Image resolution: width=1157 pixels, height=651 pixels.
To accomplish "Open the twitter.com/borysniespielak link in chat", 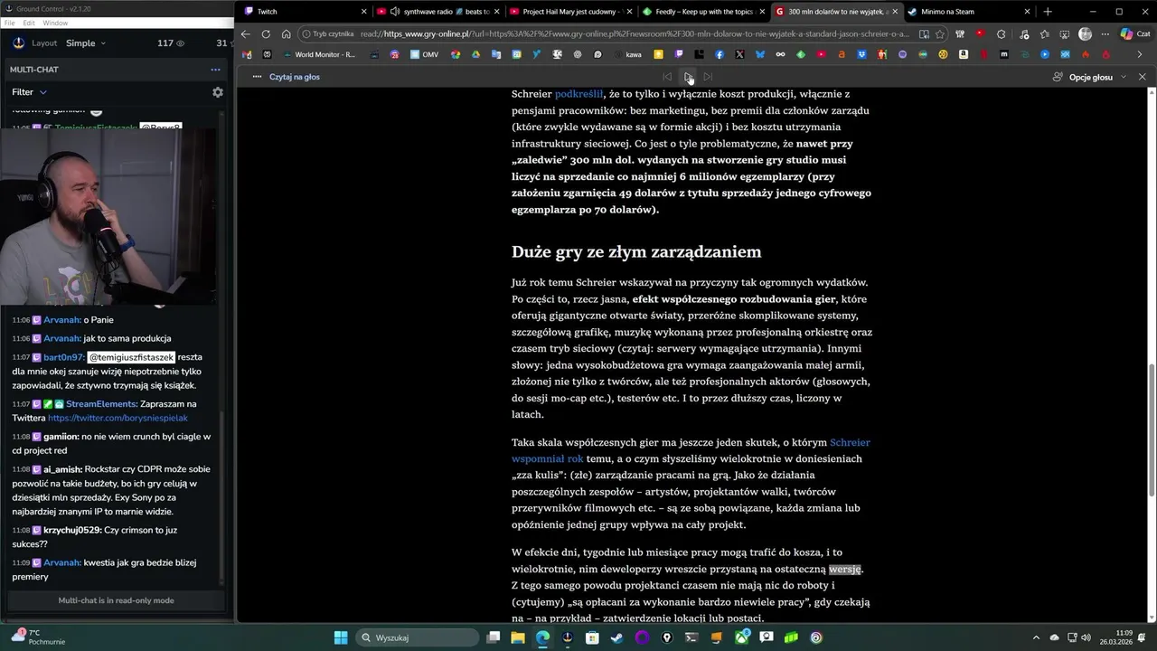I will (118, 418).
